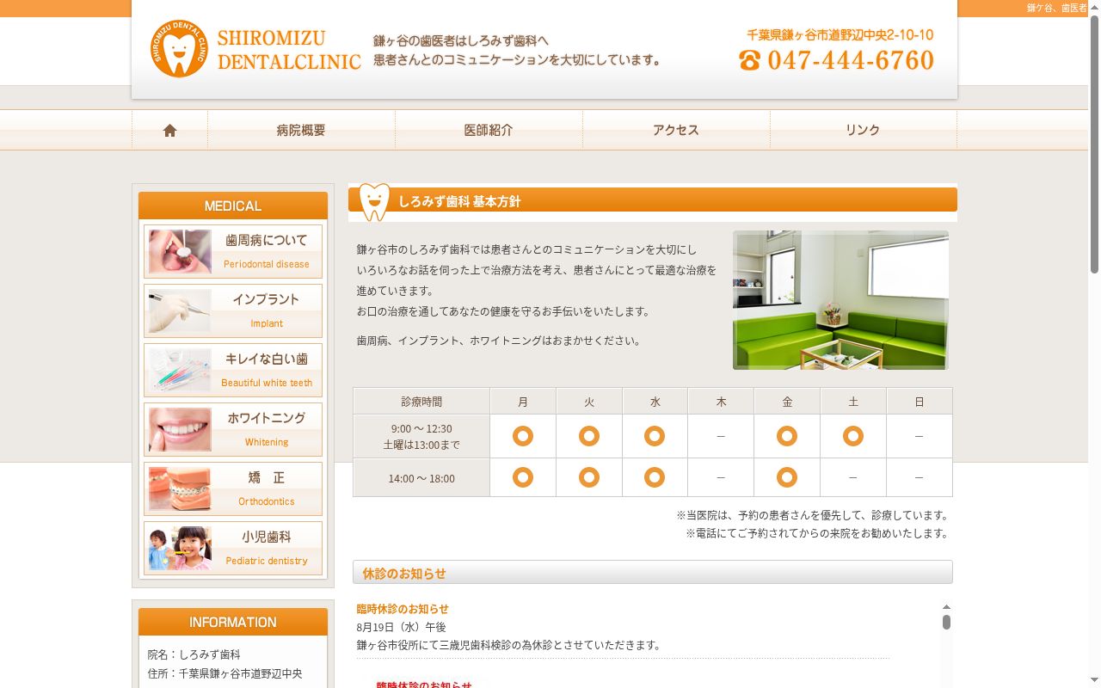Click the page vertical scrollbar thumb
The width and height of the screenshot is (1101, 688).
(x=1094, y=144)
